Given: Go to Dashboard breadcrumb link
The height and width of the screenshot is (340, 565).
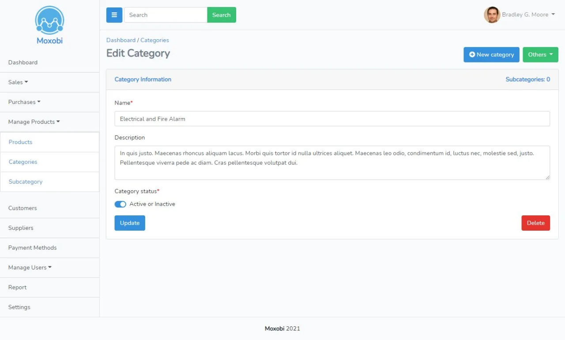Looking at the screenshot, I should point(121,40).
